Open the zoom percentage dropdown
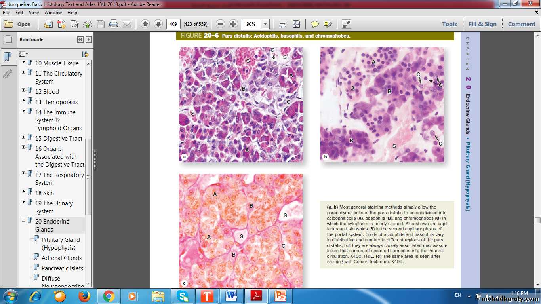This screenshot has height=304, width=541. coord(265,24)
